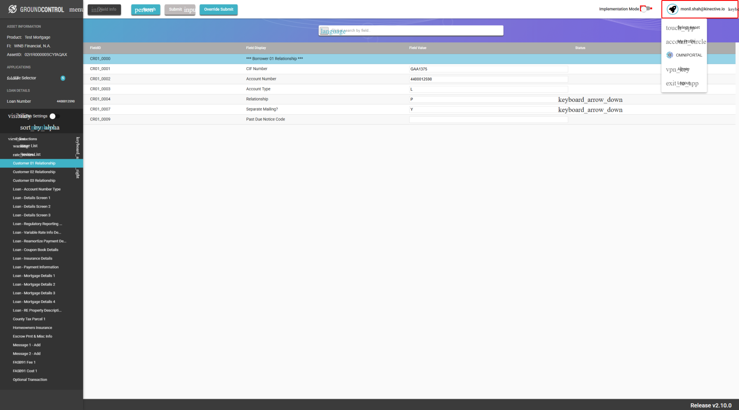
Task: Click the Field Info button
Action: tap(104, 9)
